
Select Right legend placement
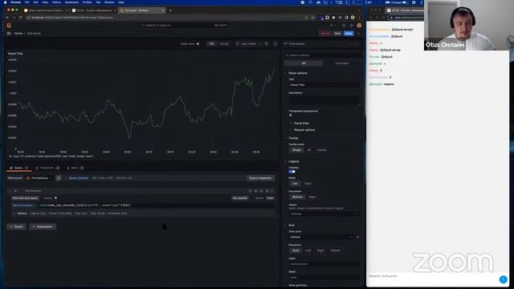tap(312, 197)
